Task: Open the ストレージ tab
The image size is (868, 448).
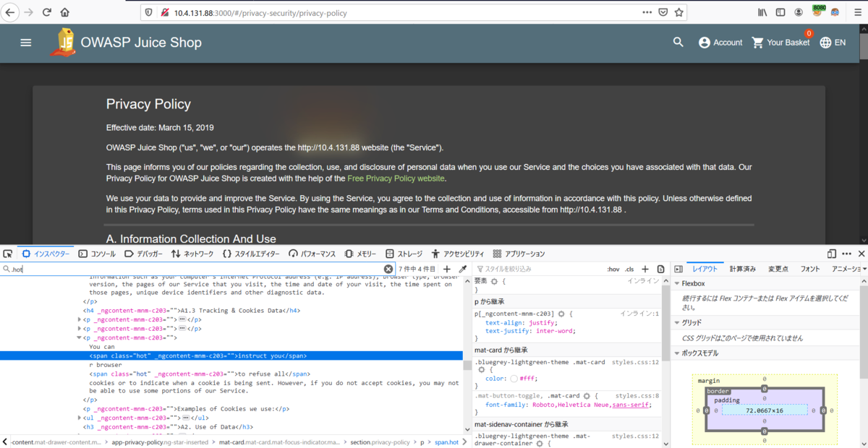Action: 404,254
